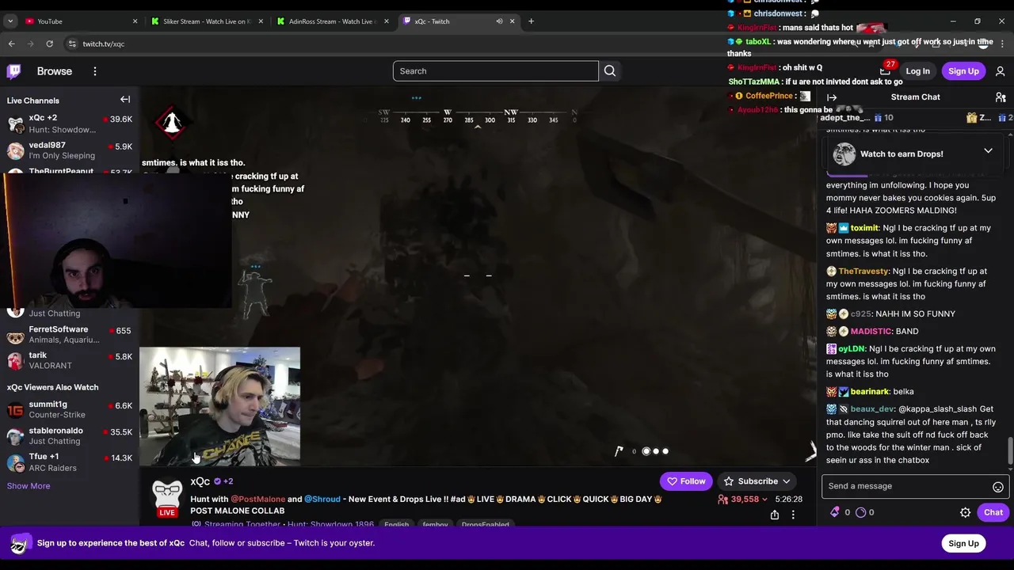The width and height of the screenshot is (1014, 570).
Task: Click the browser address bar twitch.tv/xqc
Action: coord(103,44)
